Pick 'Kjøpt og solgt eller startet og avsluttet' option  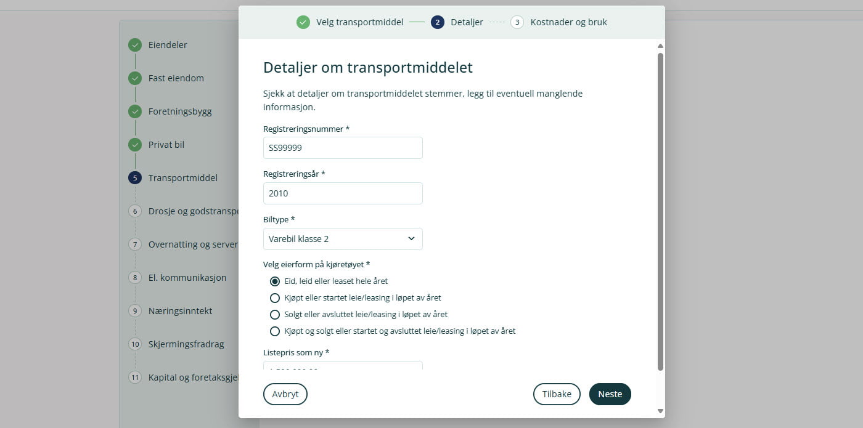[x=275, y=331]
